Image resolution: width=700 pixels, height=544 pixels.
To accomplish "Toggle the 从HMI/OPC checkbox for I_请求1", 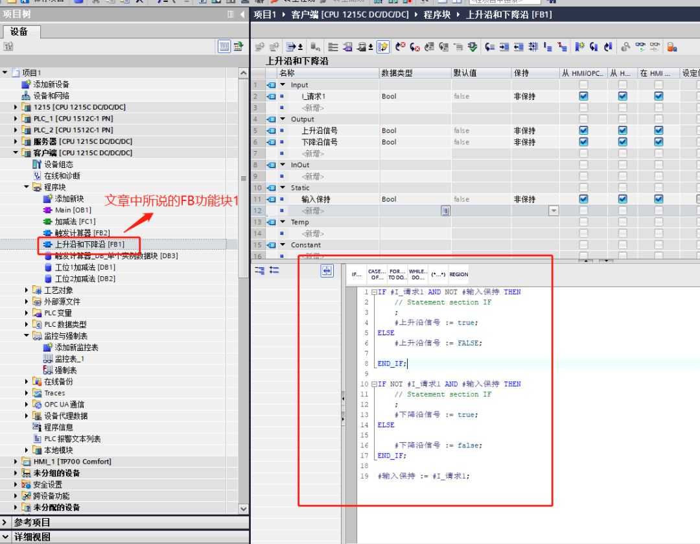I will (584, 95).
